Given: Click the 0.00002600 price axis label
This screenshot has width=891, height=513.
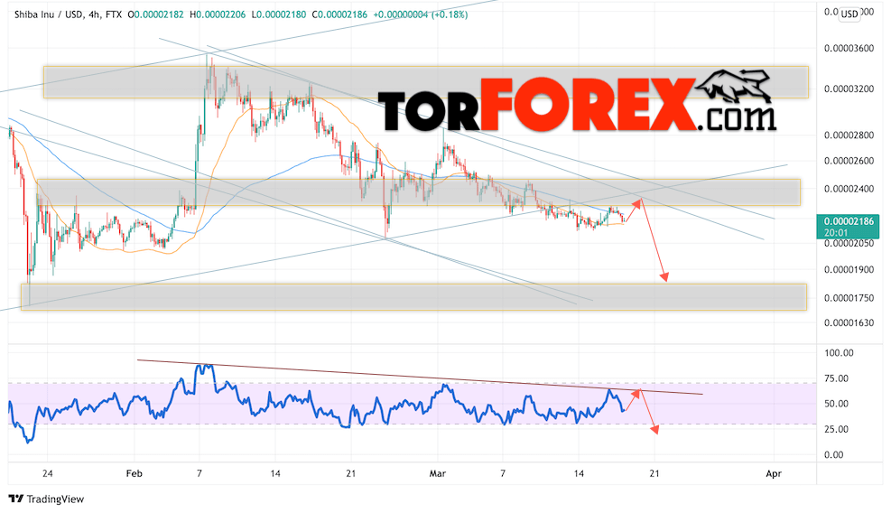Looking at the screenshot, I should [x=849, y=161].
